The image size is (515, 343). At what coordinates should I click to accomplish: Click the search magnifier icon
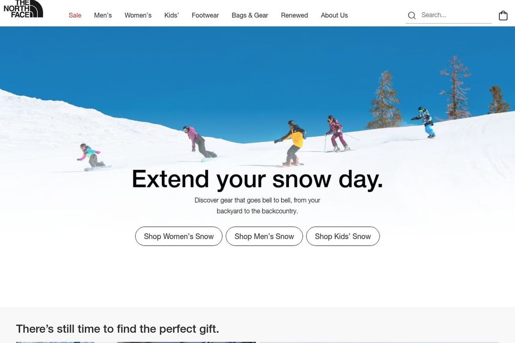tap(412, 16)
